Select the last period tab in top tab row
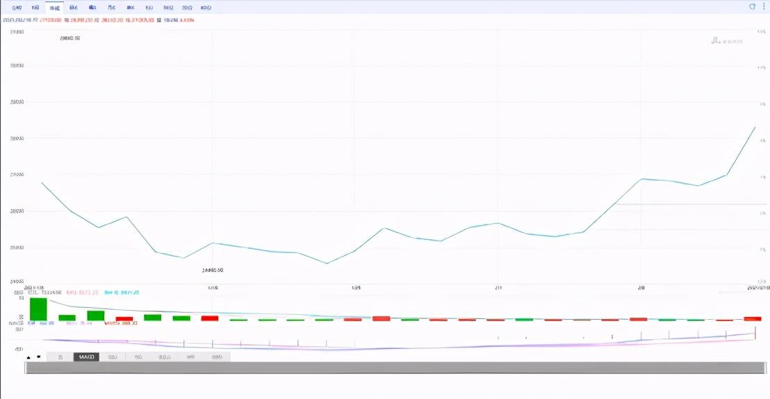The height and width of the screenshot is (399, 770). 206,8
